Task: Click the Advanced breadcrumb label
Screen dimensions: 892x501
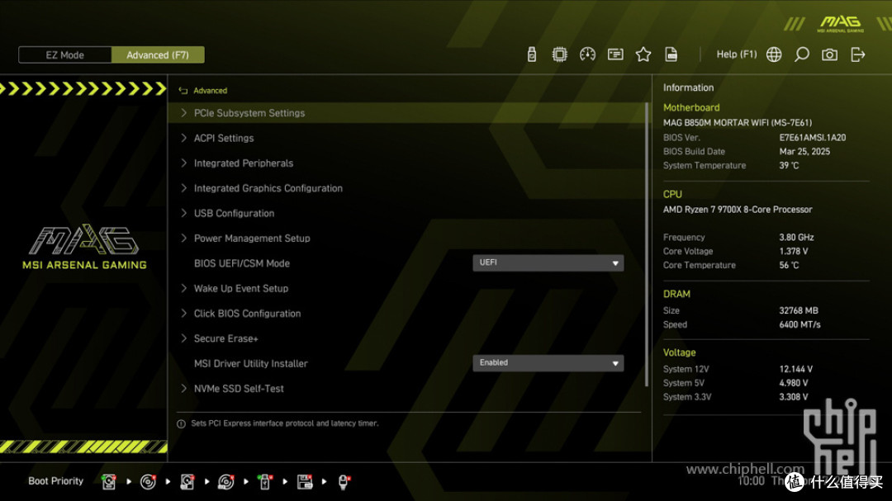Action: click(210, 91)
